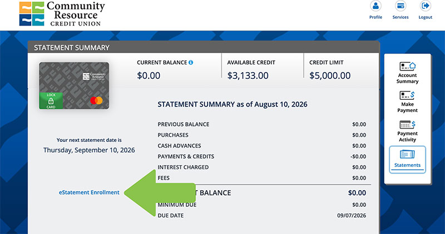Open the eStatement Enrollment link
The width and height of the screenshot is (445, 234).
click(x=89, y=192)
